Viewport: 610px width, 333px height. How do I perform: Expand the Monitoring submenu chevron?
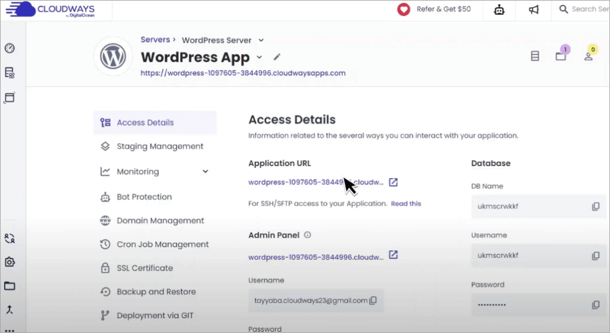tap(206, 172)
